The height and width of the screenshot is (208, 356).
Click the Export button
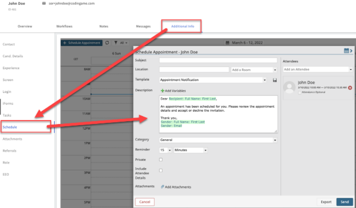click(326, 202)
